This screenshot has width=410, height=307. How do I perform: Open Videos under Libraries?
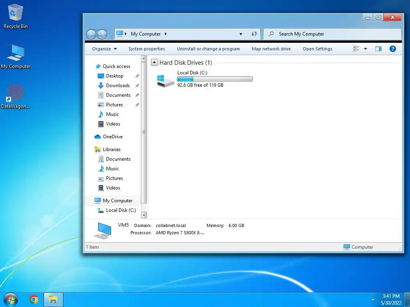113,188
